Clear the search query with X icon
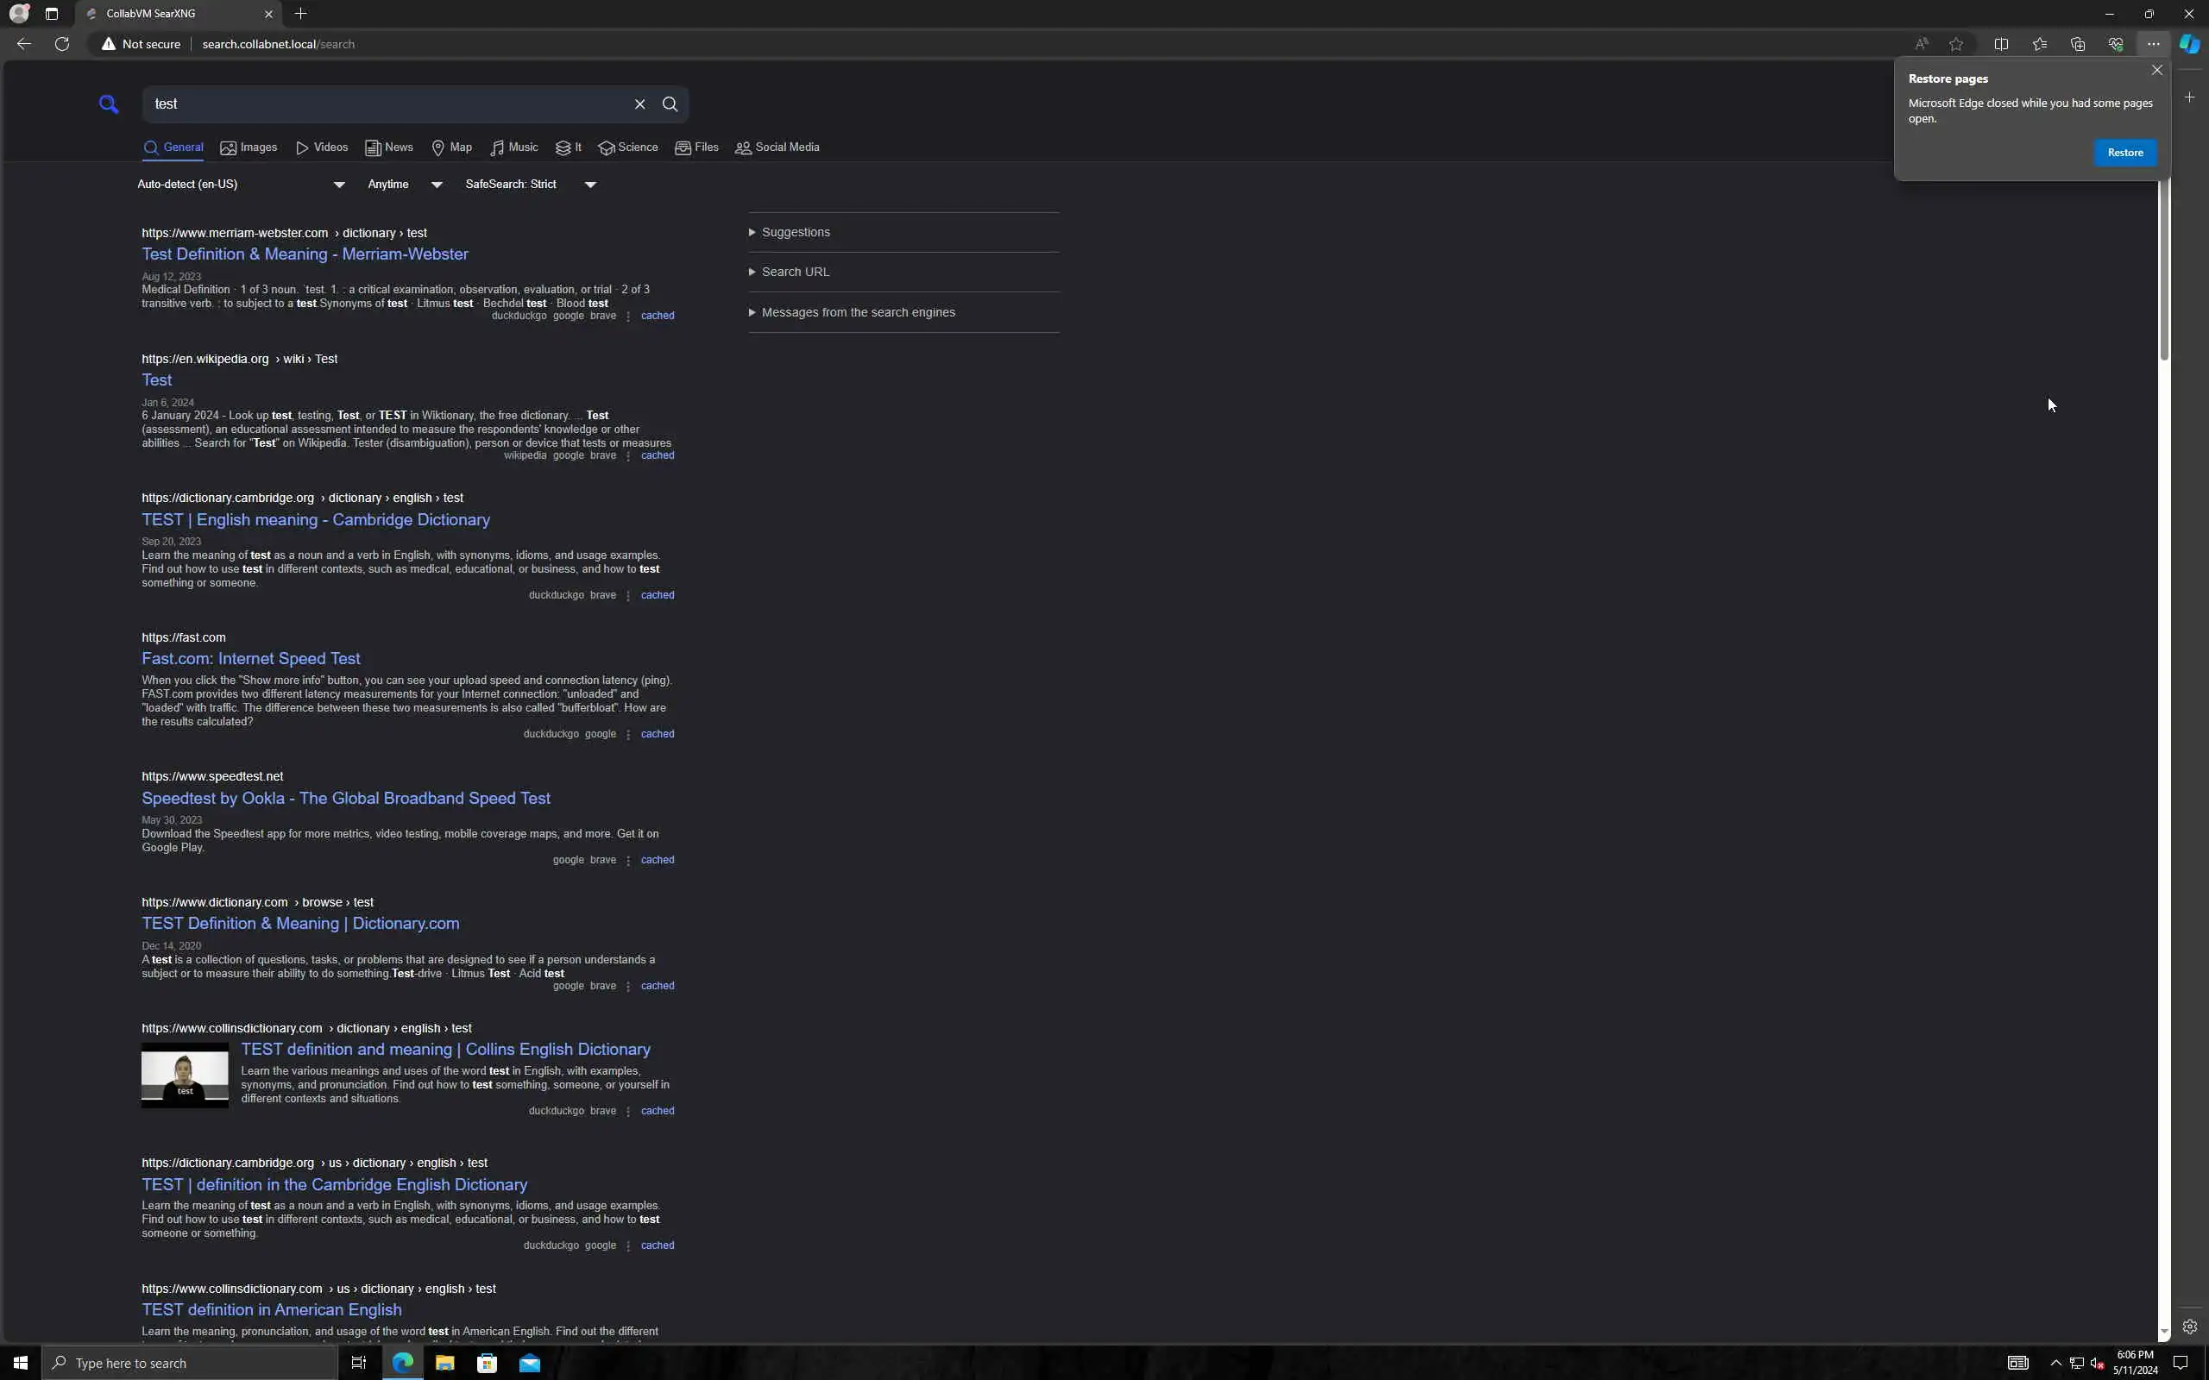 pos(640,104)
